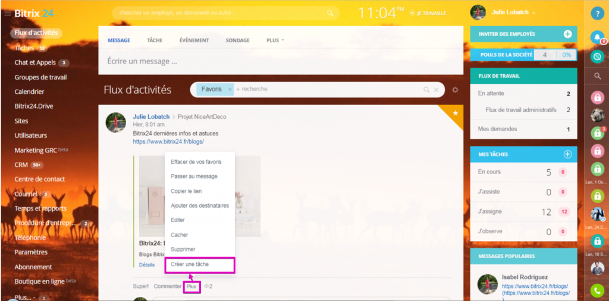Viewport: 609px width, 301px height.
Task: Open En attente workflow row
Action: pyautogui.click(x=523, y=93)
